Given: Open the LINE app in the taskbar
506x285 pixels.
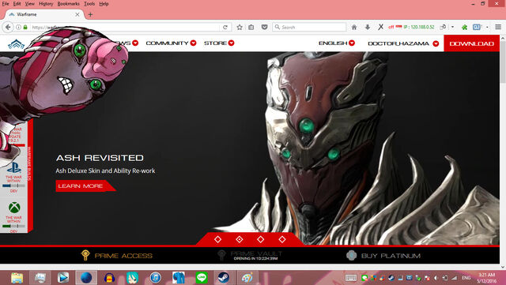Looking at the screenshot, I should tap(202, 278).
